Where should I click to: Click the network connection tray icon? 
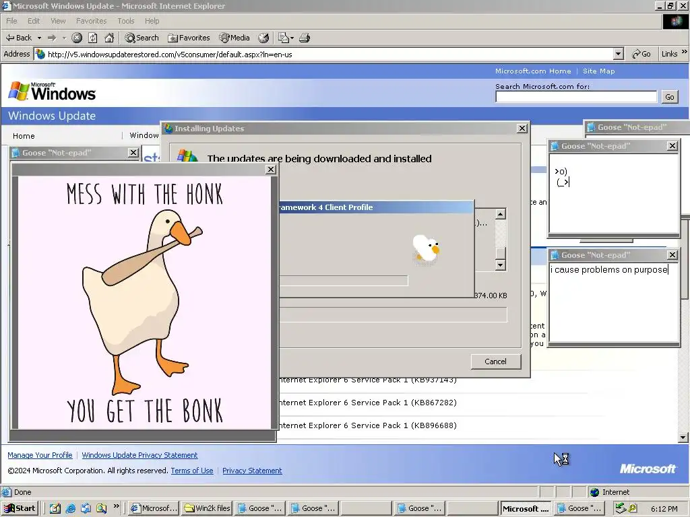(621, 508)
